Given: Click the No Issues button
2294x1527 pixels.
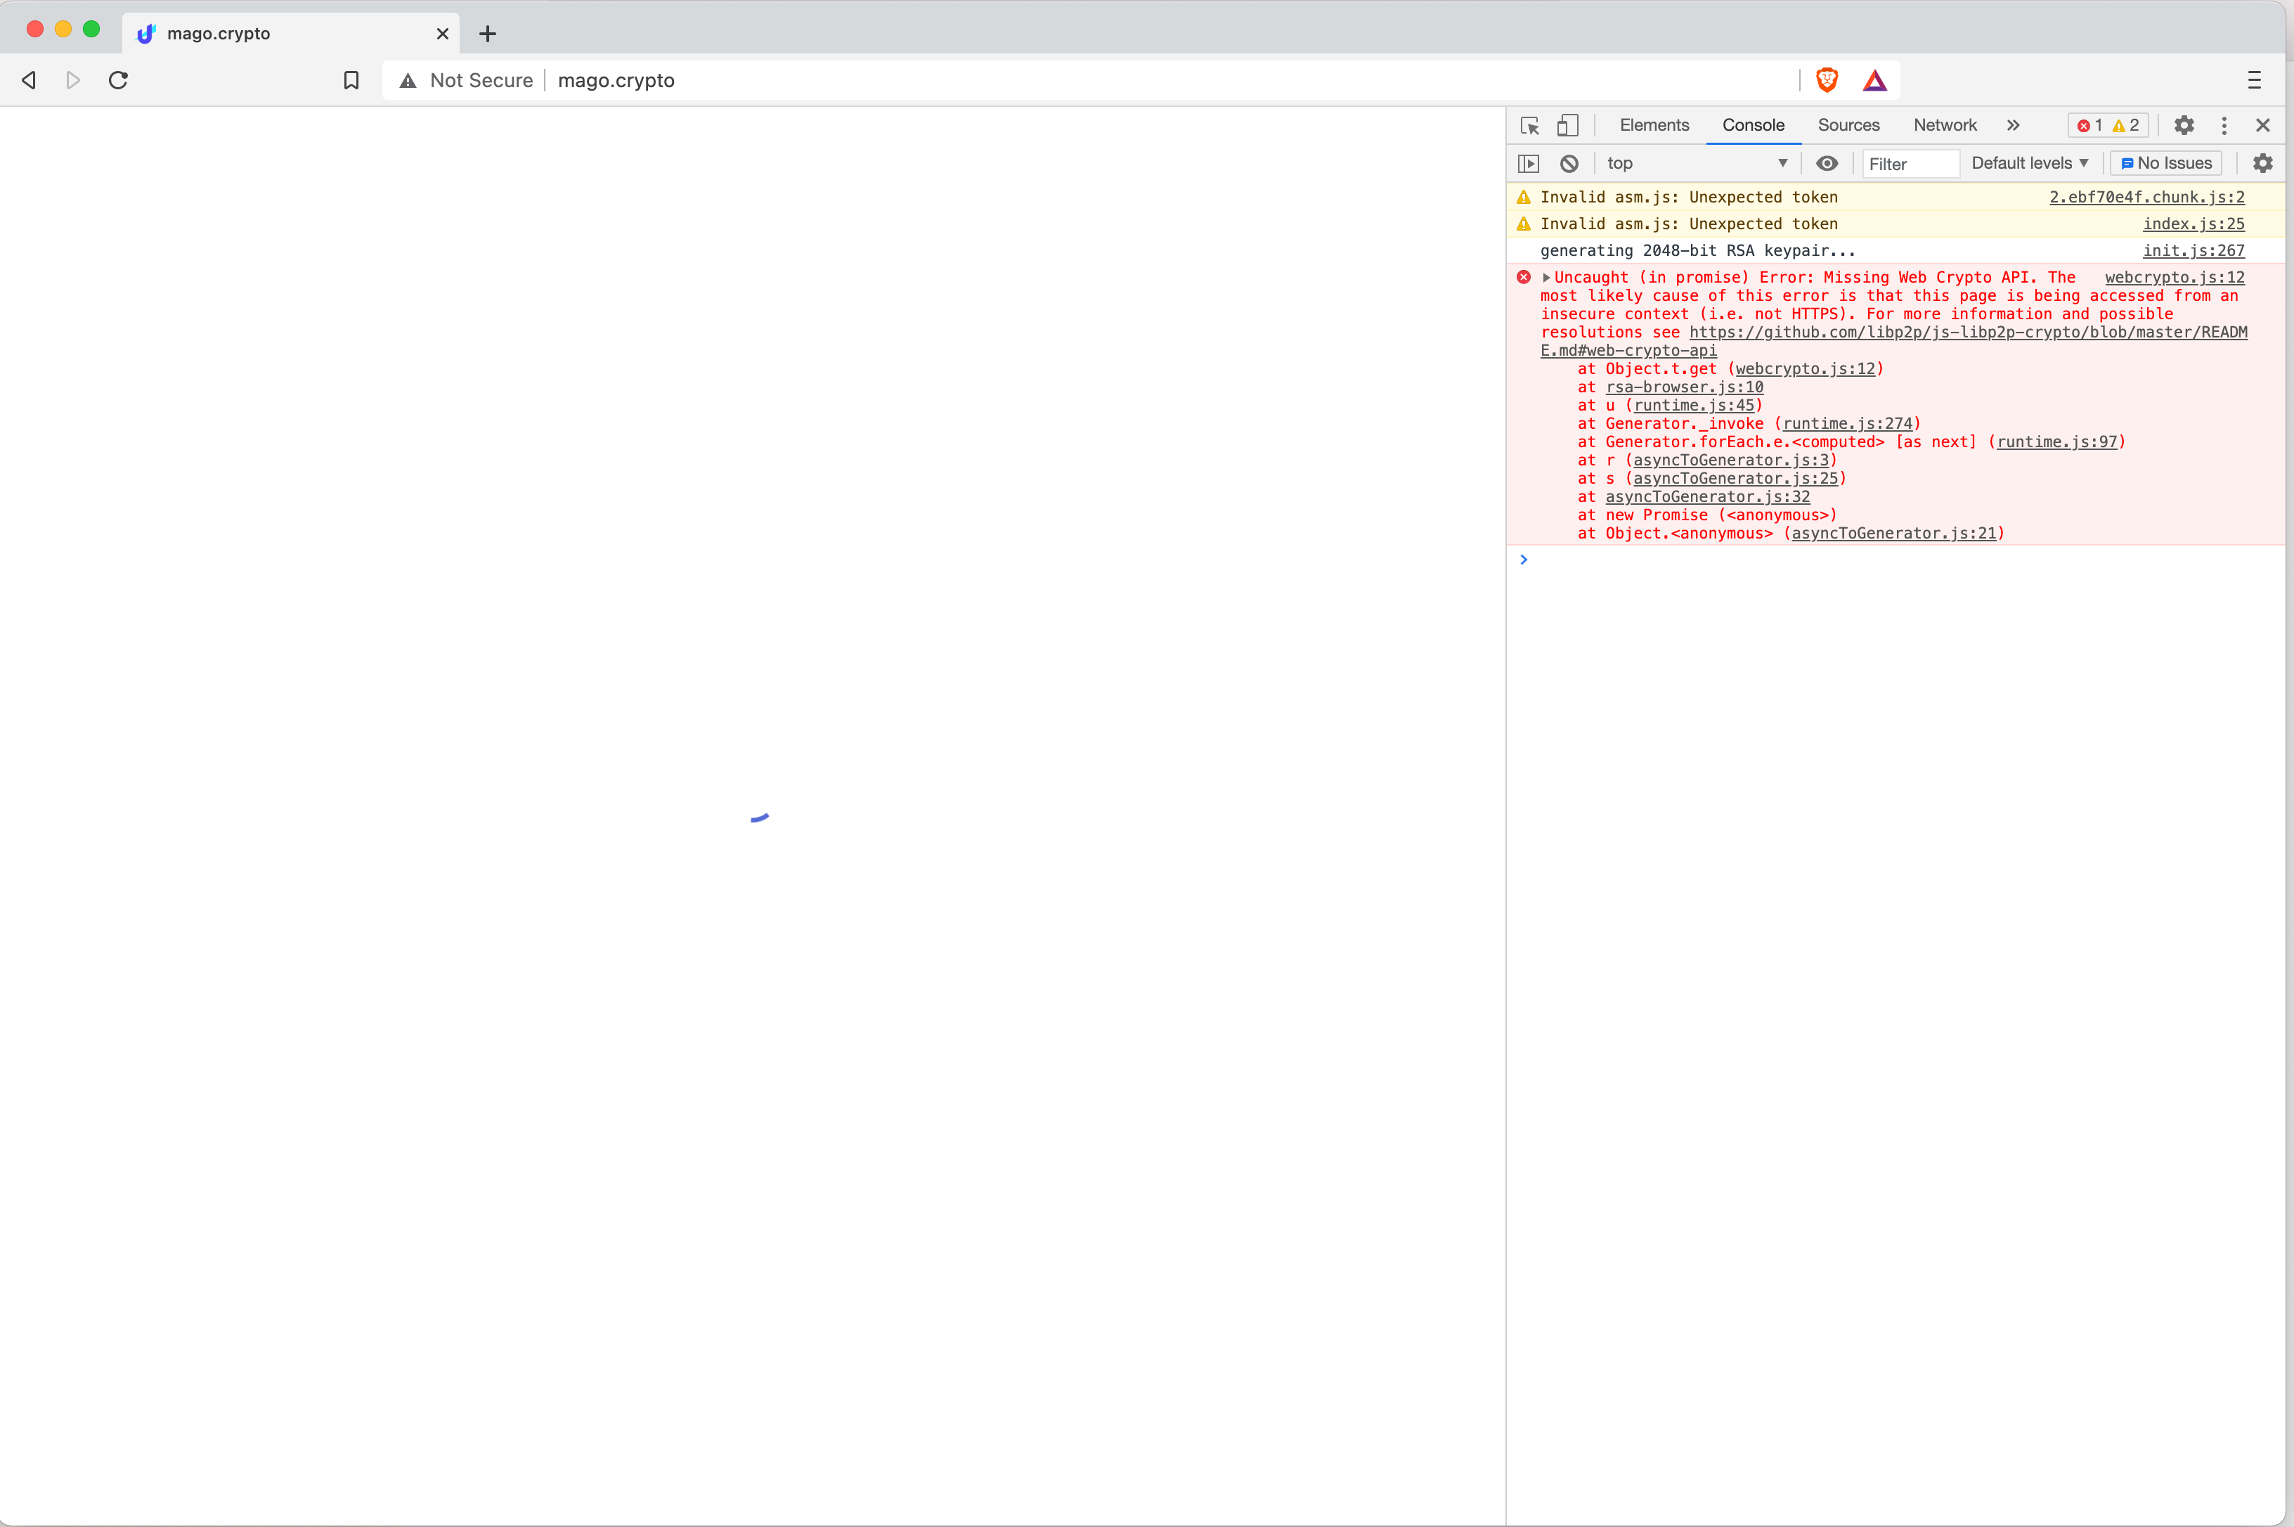Looking at the screenshot, I should (x=2165, y=162).
